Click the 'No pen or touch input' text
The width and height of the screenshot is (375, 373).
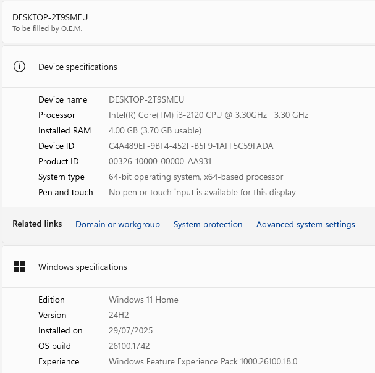coord(202,192)
